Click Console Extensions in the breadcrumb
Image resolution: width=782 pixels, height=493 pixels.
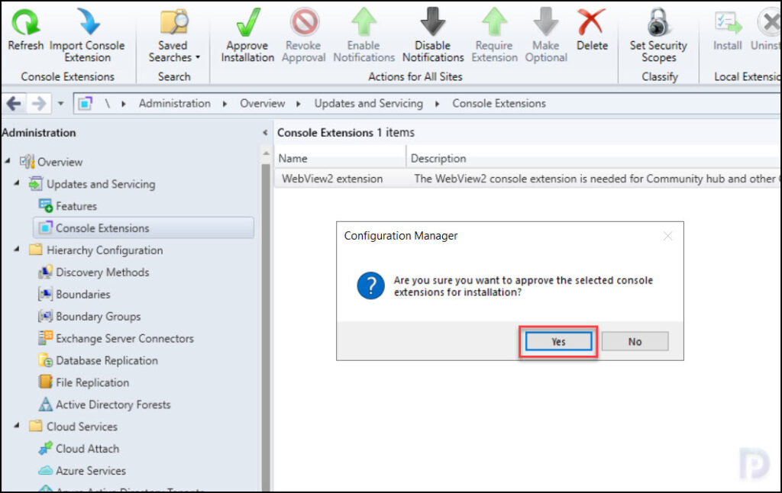click(x=499, y=103)
